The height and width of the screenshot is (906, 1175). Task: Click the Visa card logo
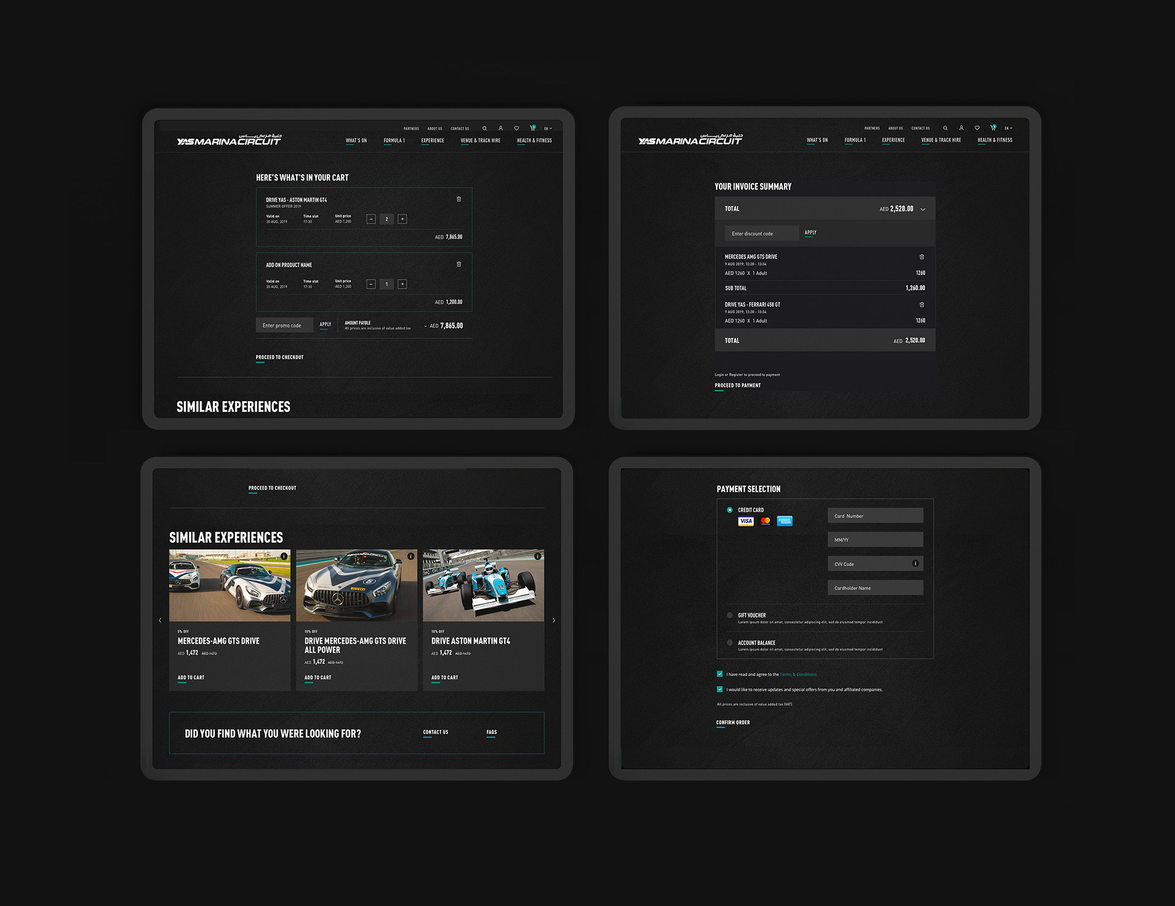[x=746, y=521]
